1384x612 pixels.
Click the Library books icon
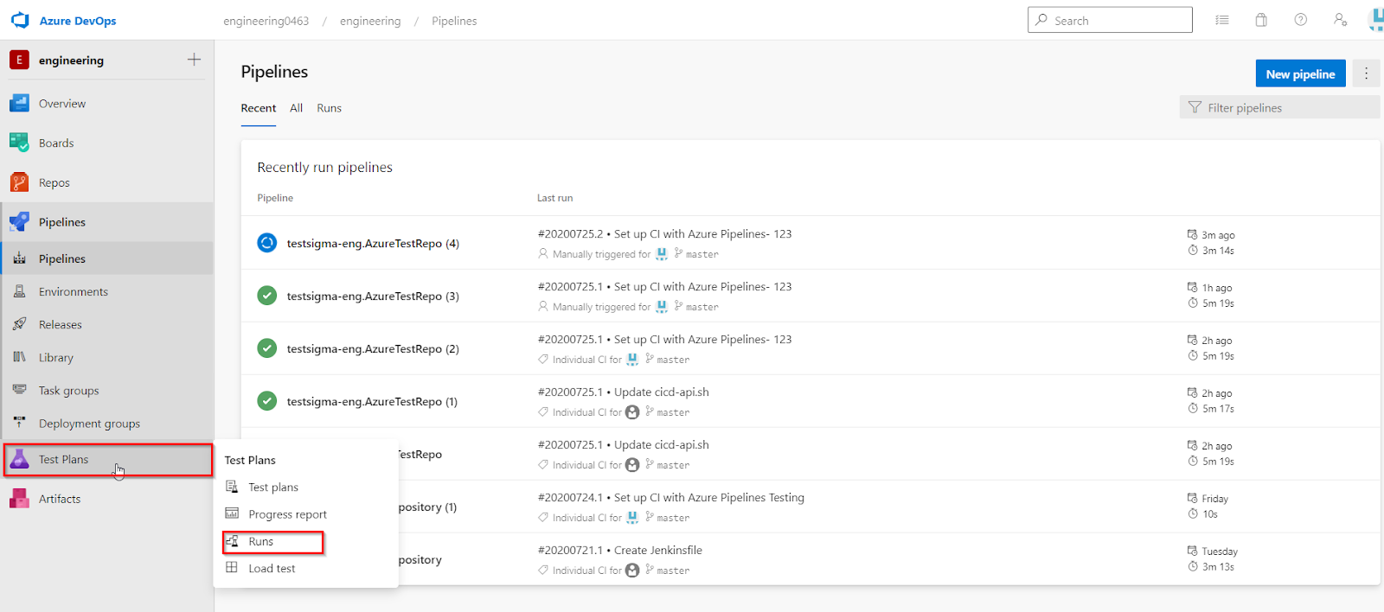point(19,357)
